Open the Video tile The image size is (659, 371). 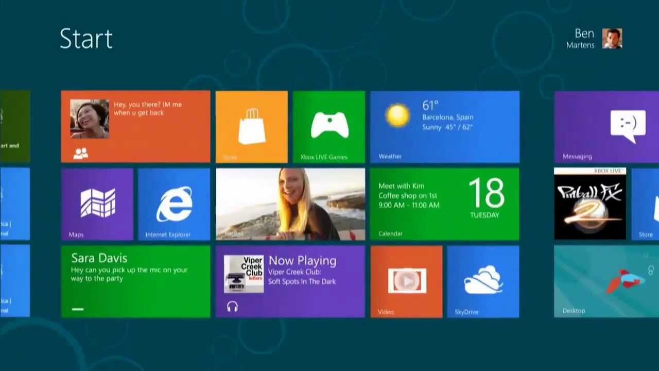pyautogui.click(x=406, y=281)
